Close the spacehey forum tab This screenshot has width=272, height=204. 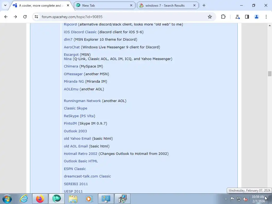(x=68, y=5)
